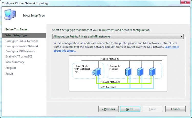192x118 pixels.
Task: Click the disabled Finish button
Action: tap(153, 109)
